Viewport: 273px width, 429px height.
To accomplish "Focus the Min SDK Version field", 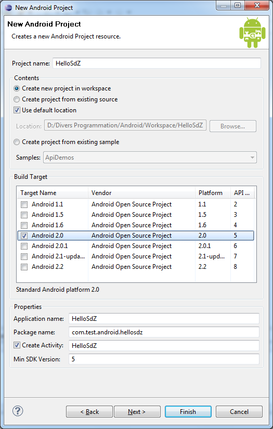I will pos(164,359).
